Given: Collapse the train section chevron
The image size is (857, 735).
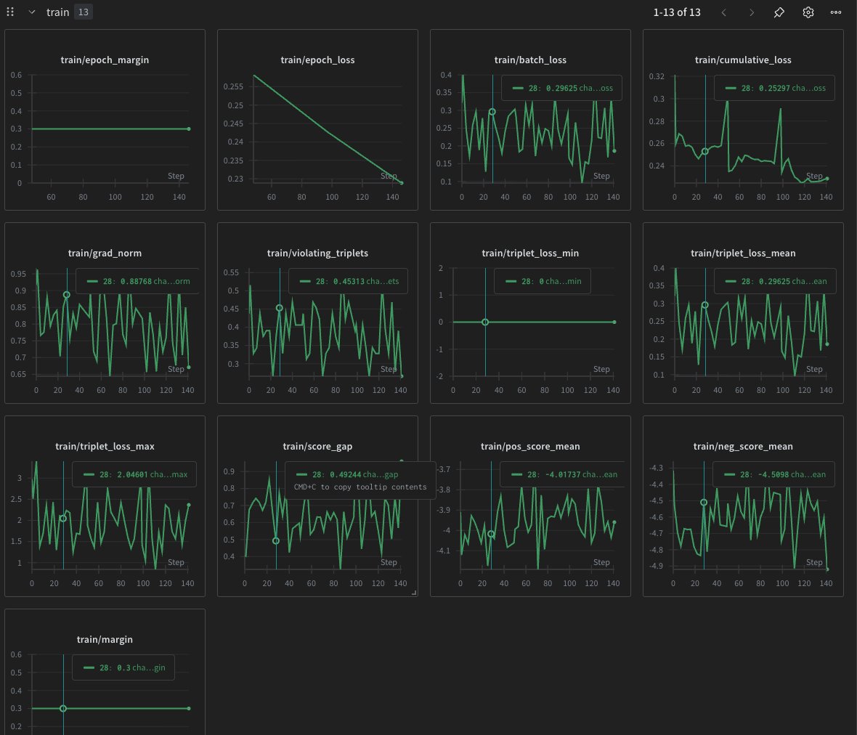Looking at the screenshot, I should (32, 12).
